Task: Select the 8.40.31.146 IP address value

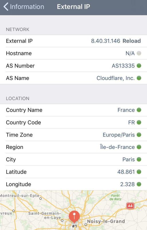Action: pyautogui.click(x=106, y=41)
